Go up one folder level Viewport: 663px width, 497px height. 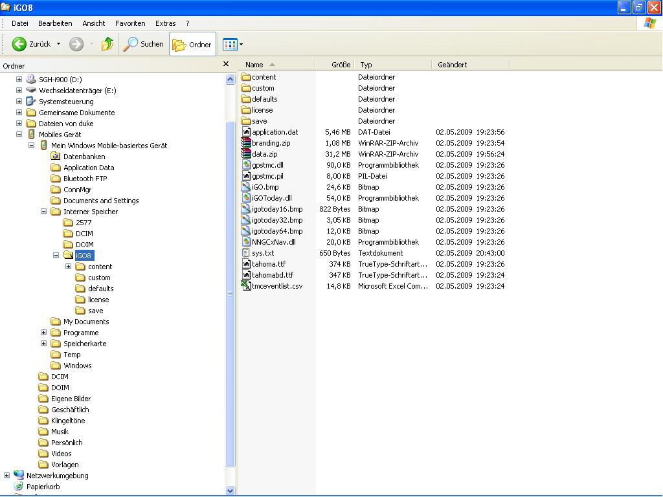pyautogui.click(x=107, y=44)
